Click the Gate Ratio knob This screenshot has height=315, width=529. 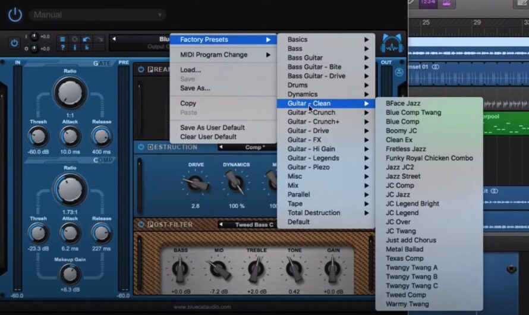click(x=70, y=93)
